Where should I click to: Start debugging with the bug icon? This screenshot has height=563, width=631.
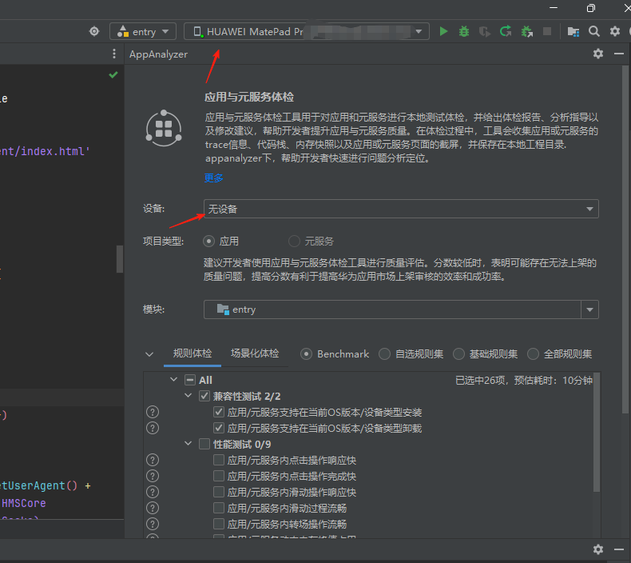pyautogui.click(x=464, y=31)
